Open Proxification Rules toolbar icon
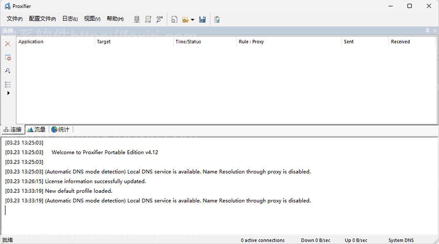439x244 pixels. point(148,19)
